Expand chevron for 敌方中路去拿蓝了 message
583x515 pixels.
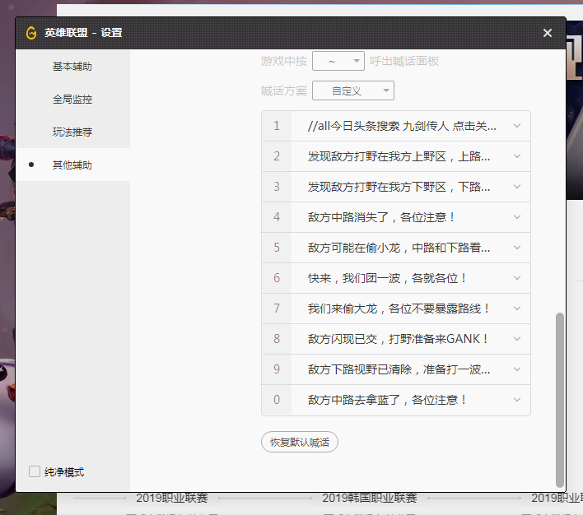point(517,400)
